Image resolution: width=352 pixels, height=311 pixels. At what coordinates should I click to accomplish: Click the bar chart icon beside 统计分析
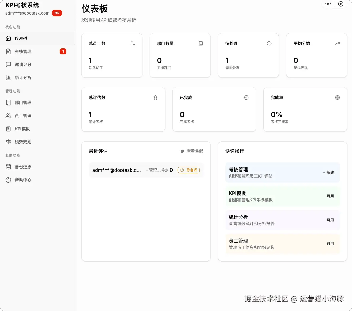point(8,78)
